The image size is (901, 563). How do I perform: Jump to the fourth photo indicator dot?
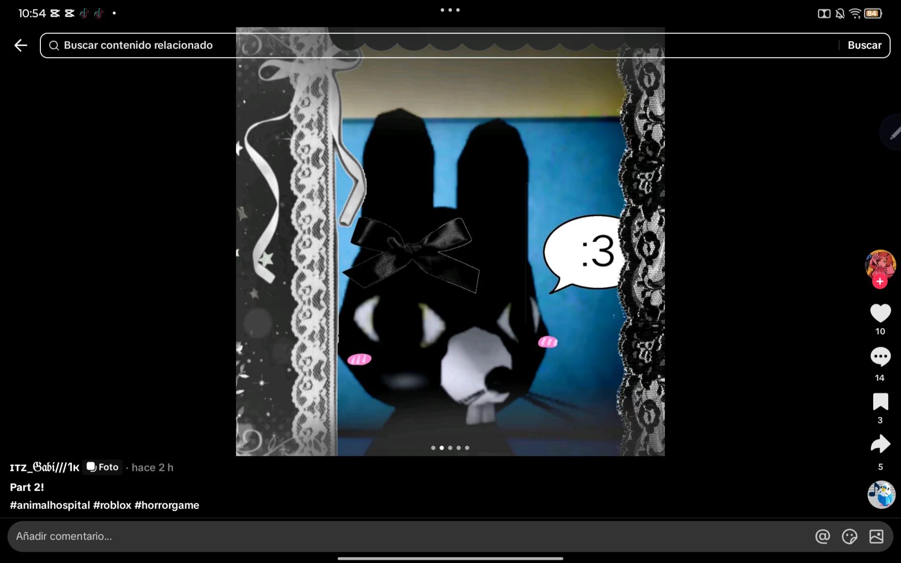click(458, 448)
